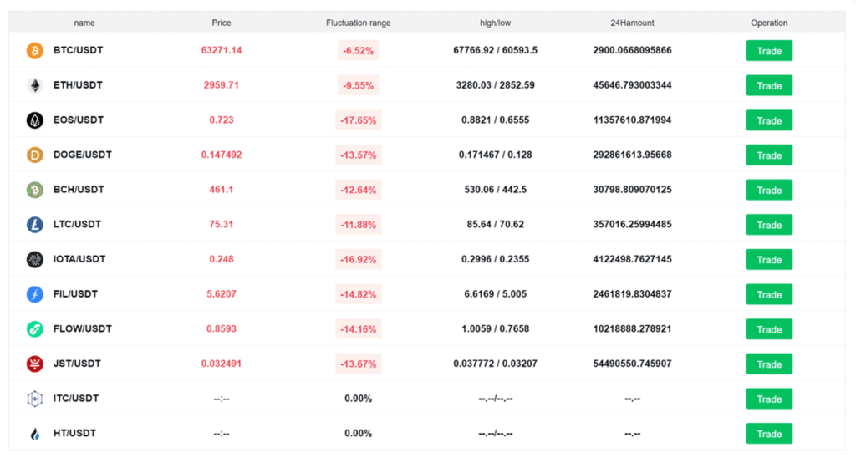Click the Dogecoin icon
This screenshot has height=468, width=856.
click(34, 155)
